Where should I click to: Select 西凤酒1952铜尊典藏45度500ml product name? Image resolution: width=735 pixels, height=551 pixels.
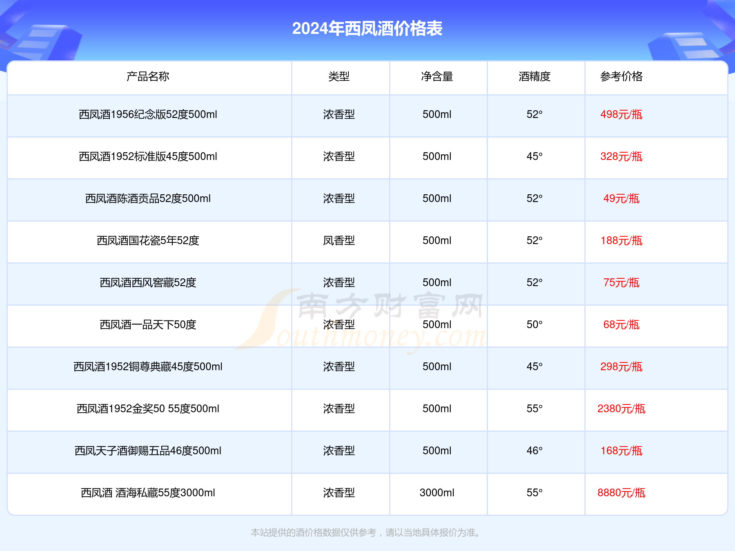(148, 367)
